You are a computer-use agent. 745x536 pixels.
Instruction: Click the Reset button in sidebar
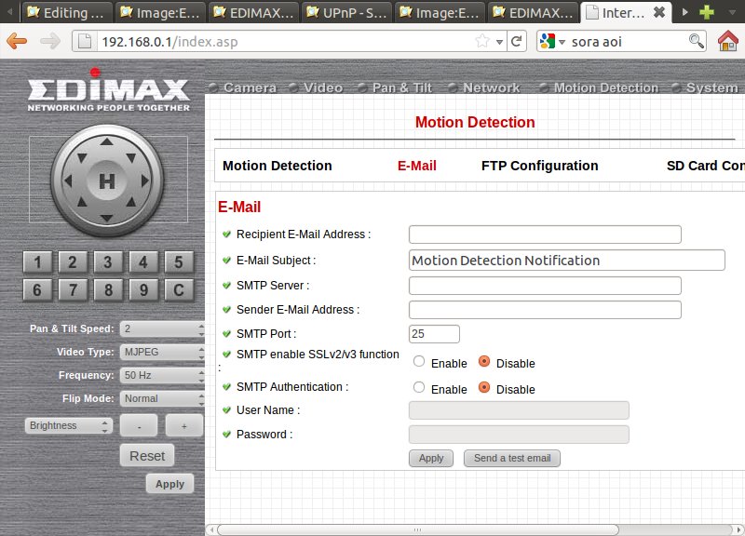147,456
